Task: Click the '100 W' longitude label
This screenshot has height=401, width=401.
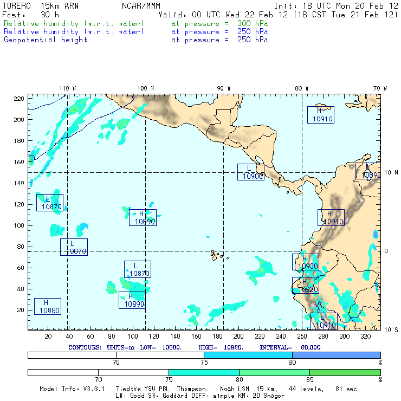Action: [146, 88]
